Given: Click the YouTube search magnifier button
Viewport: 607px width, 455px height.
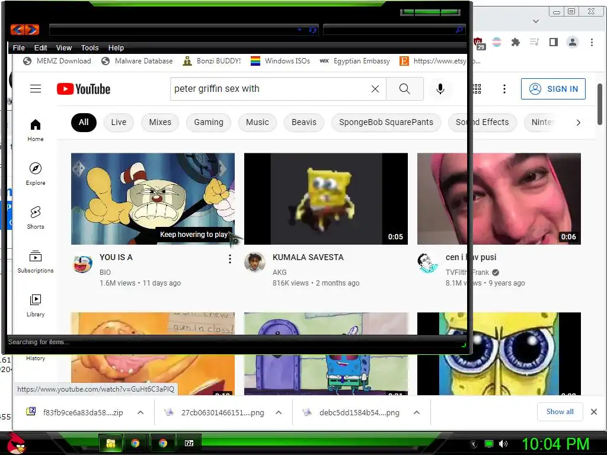Looking at the screenshot, I should point(404,89).
